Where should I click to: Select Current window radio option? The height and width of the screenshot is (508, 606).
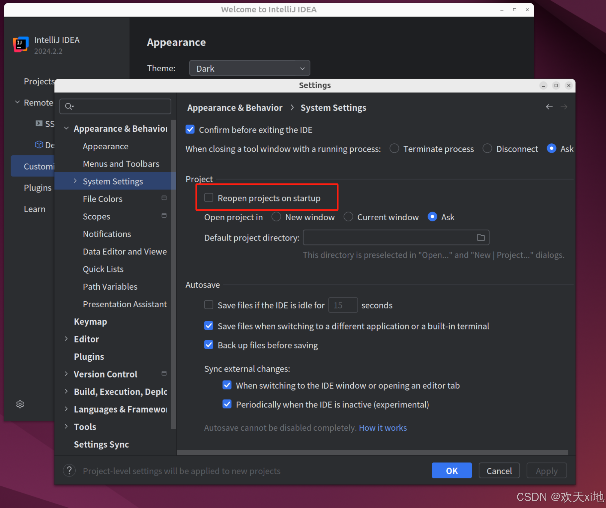click(348, 217)
